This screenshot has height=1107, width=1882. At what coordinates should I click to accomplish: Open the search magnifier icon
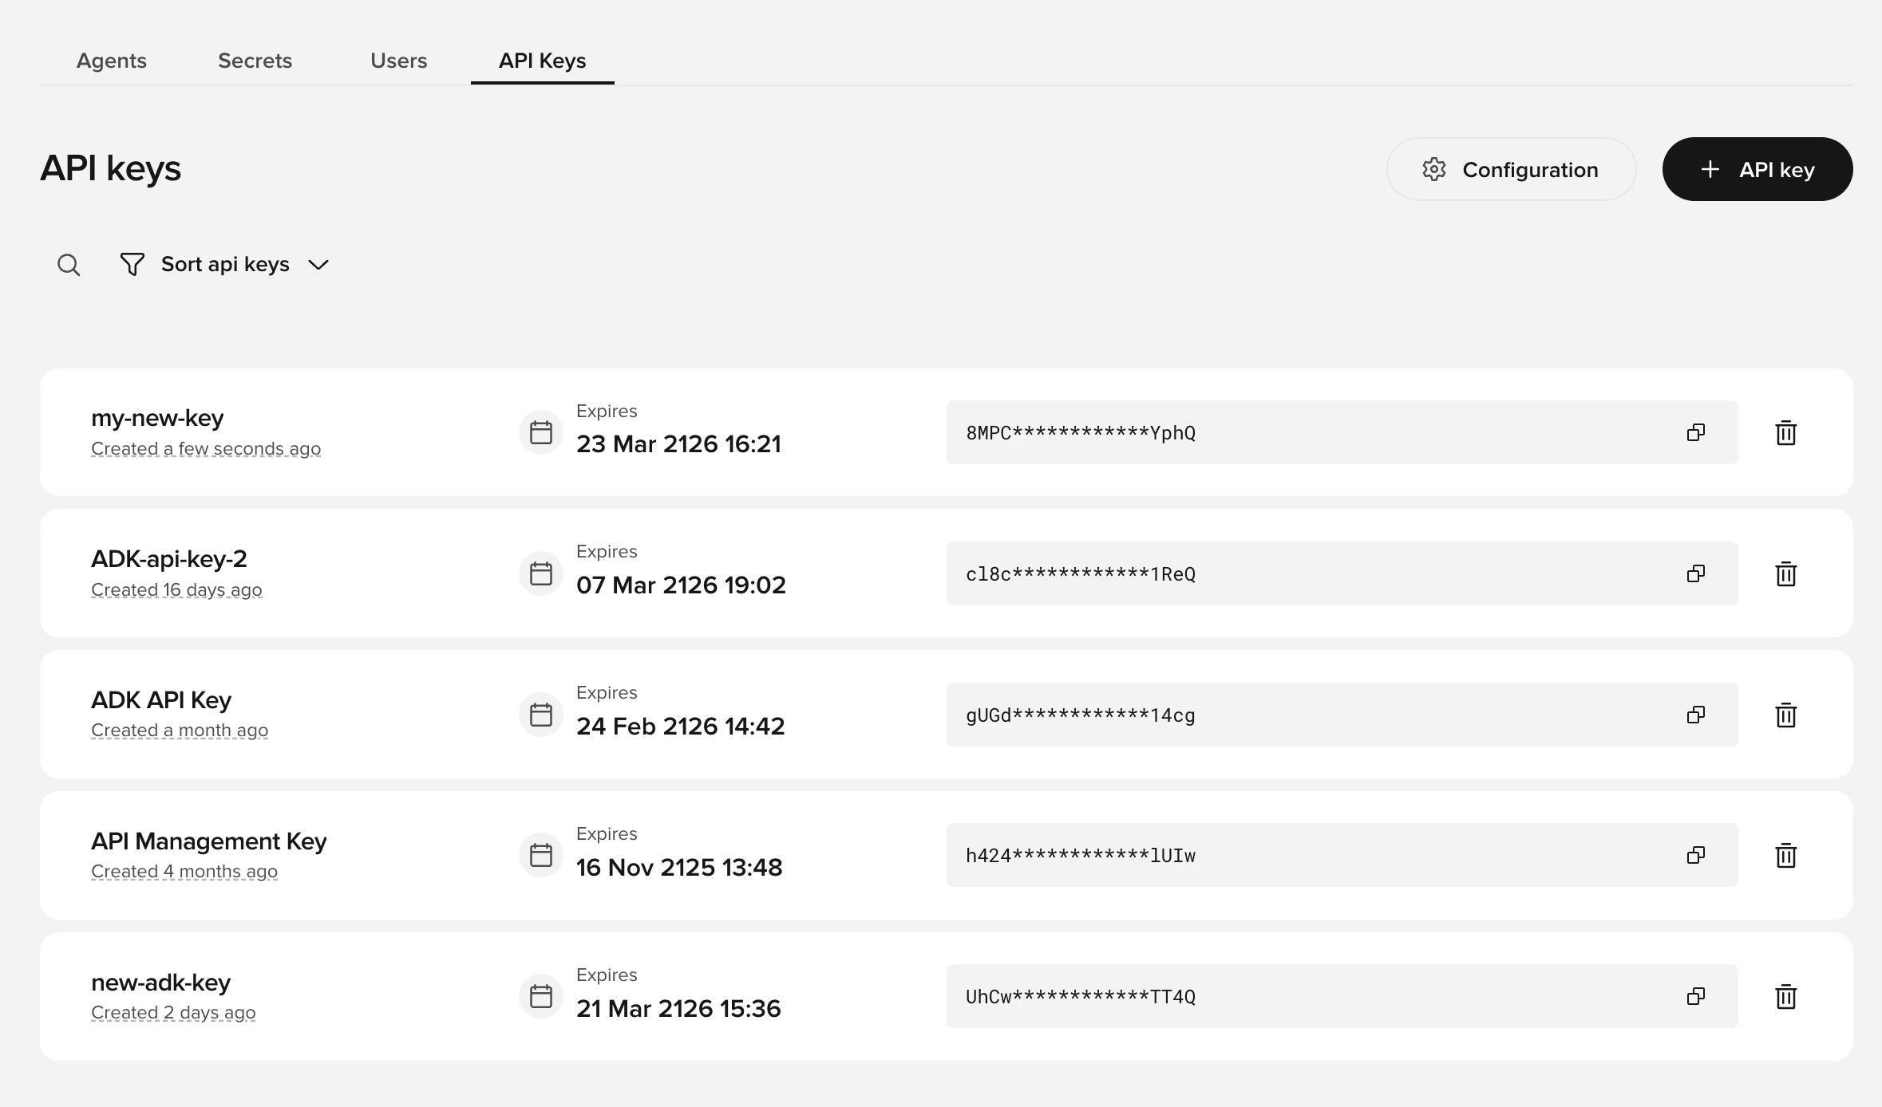pyautogui.click(x=69, y=264)
